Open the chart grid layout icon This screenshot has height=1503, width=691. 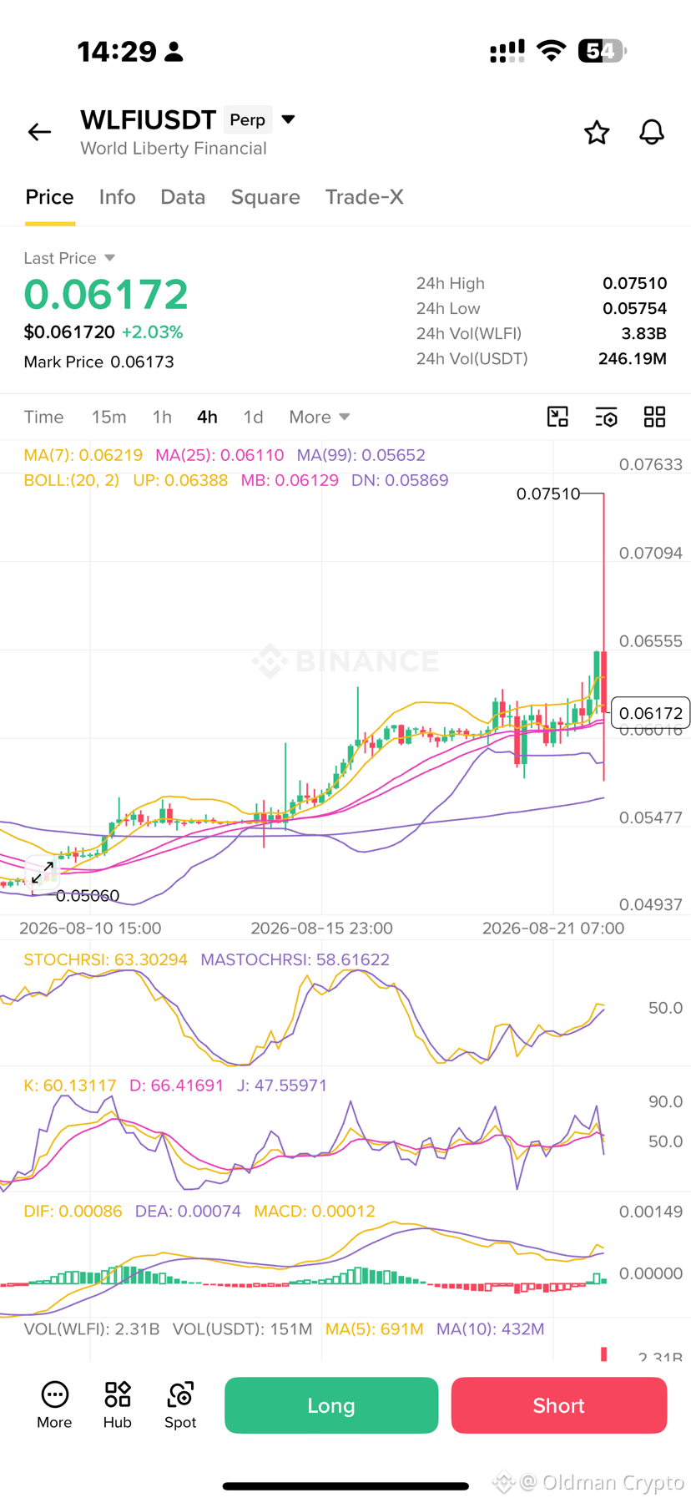coord(655,417)
